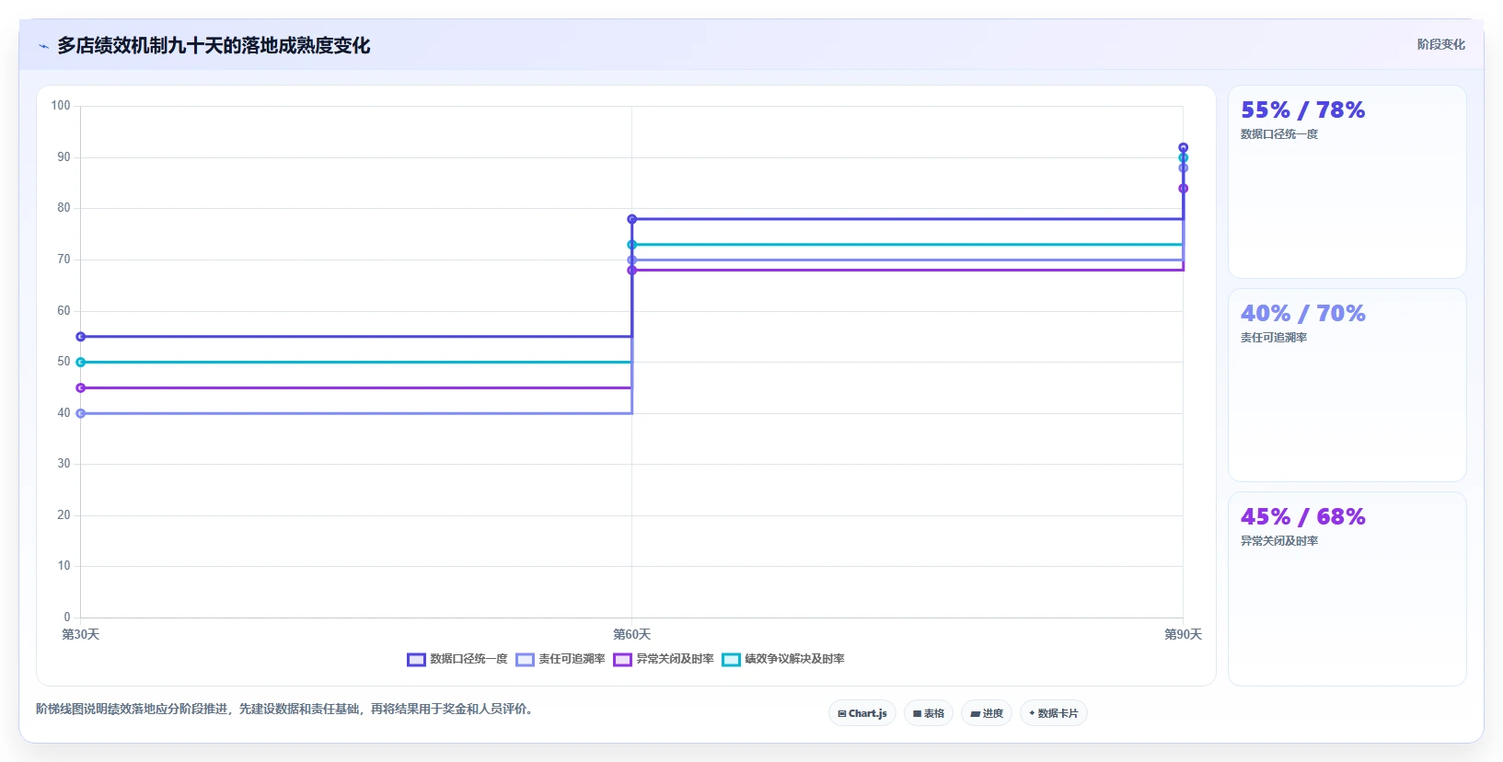Viewport: 1503px width, 762px height.
Task: Select the 异常关闭及时率 point at 第30天 (45)
Action: [x=81, y=388]
